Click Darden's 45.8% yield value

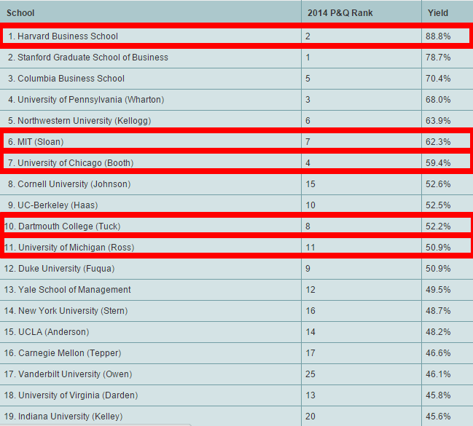(x=438, y=395)
